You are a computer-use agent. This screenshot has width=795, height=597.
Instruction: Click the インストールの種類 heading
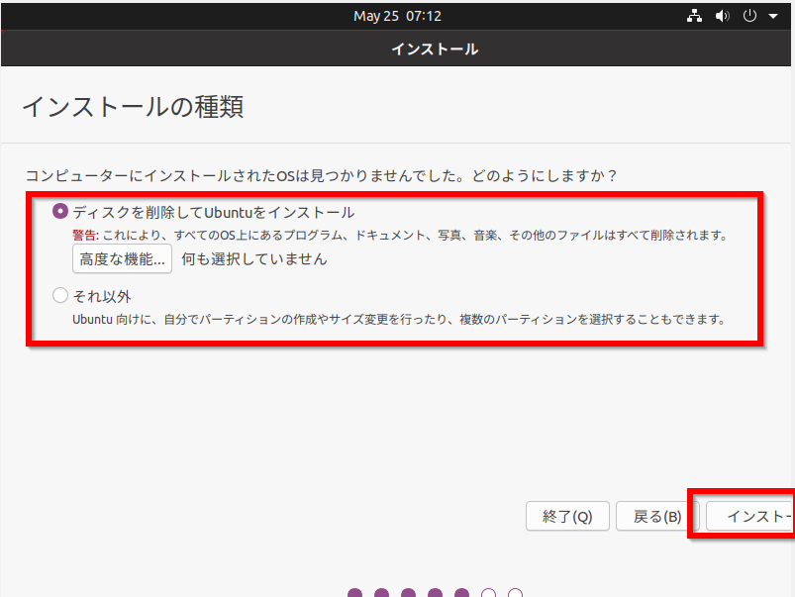coord(133,107)
